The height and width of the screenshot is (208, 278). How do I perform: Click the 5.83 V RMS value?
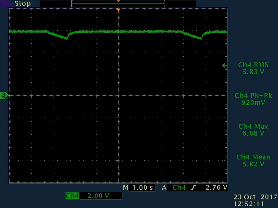tap(253, 72)
